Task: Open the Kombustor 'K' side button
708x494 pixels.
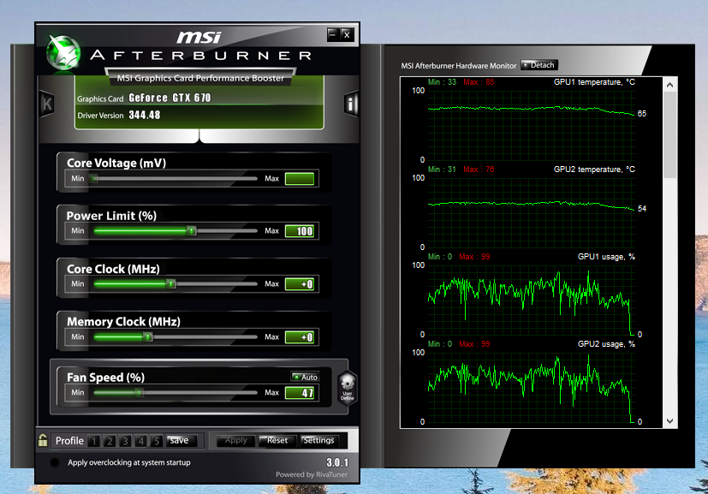Action: click(47, 104)
